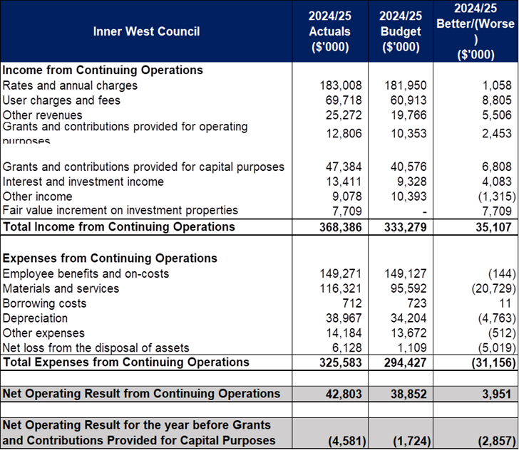The width and height of the screenshot is (519, 450).
Task: Click 'Net Operating Result from Continuing Operations'
Action: tap(141, 394)
